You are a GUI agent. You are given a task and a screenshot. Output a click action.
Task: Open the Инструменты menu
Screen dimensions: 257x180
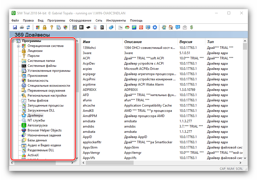tap(116, 20)
